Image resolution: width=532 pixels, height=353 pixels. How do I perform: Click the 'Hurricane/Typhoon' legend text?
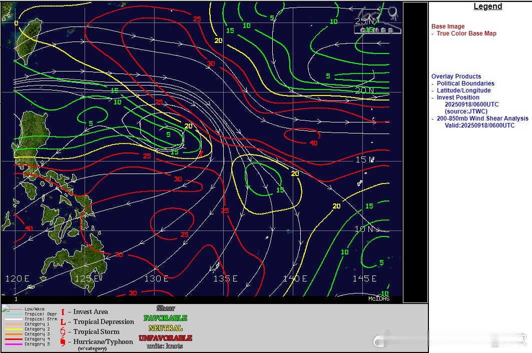point(103,342)
